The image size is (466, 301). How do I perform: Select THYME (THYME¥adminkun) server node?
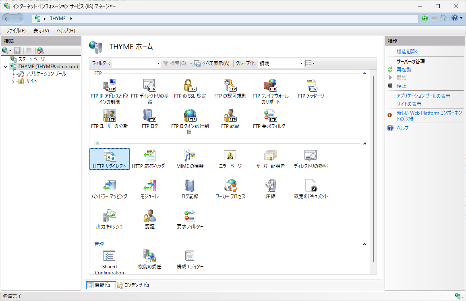[48, 67]
